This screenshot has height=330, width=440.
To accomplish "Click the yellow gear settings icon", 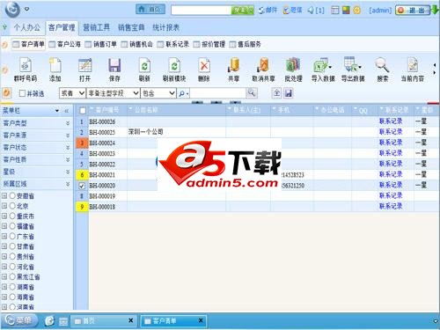I will 356,11.
